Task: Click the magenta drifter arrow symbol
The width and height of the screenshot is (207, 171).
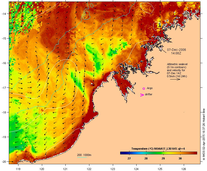Action: pyautogui.click(x=142, y=95)
